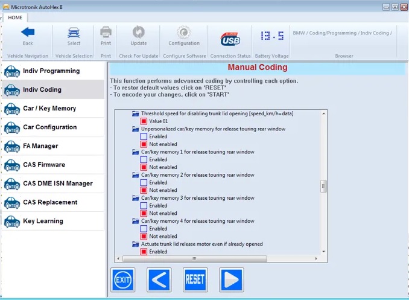409x300 pixels.
Task: Open the vehicle Select car icon
Action: point(74,33)
